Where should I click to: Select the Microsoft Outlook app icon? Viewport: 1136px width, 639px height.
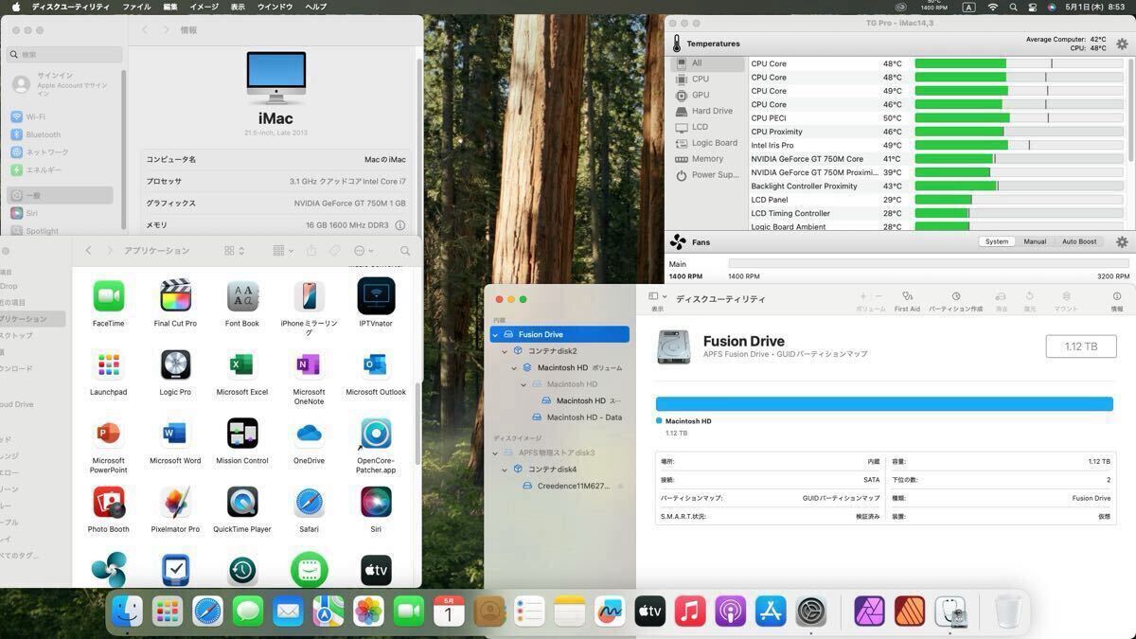pos(376,364)
